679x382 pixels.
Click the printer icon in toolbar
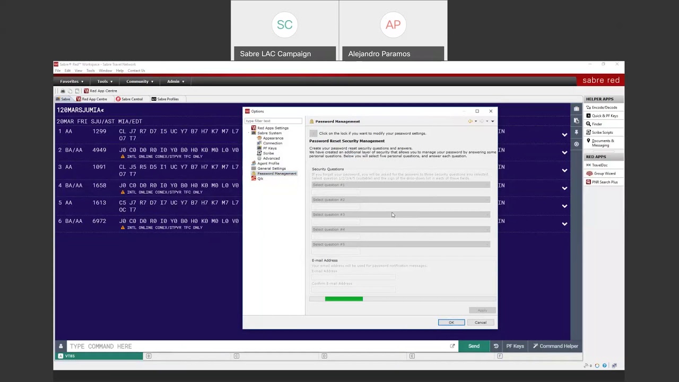pyautogui.click(x=63, y=91)
